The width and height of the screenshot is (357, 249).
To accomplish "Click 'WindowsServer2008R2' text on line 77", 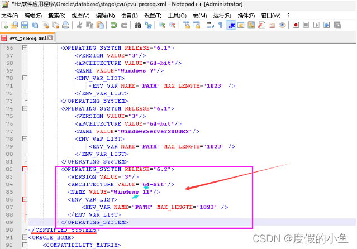I will [x=155, y=131].
